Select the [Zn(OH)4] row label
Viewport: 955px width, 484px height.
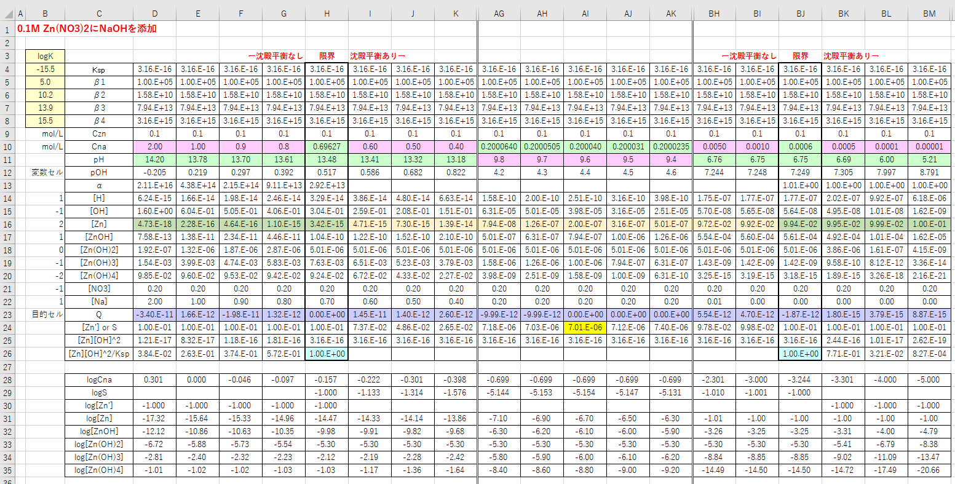(x=99, y=275)
